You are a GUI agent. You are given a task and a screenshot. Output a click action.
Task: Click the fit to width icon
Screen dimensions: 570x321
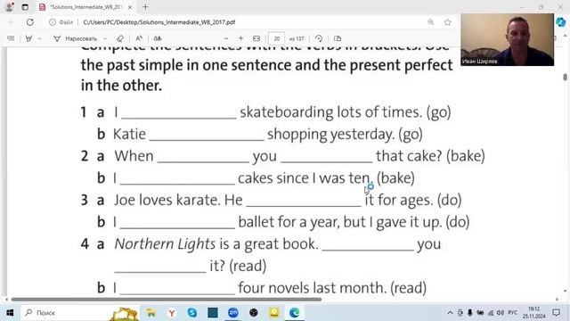[x=256, y=38]
